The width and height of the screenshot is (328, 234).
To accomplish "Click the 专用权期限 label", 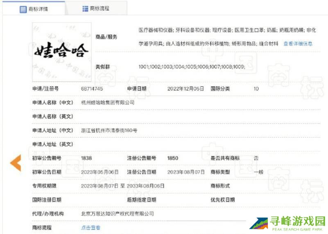I will tap(44, 186).
